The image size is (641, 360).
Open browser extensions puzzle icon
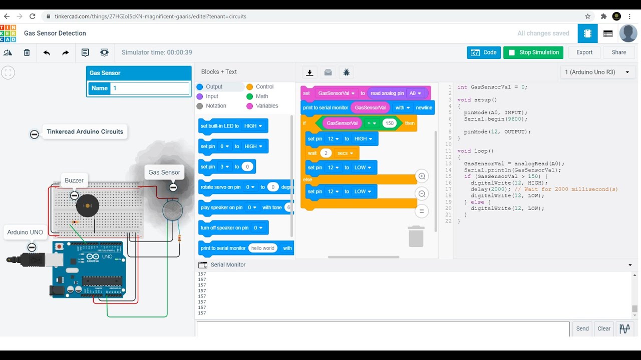click(603, 16)
